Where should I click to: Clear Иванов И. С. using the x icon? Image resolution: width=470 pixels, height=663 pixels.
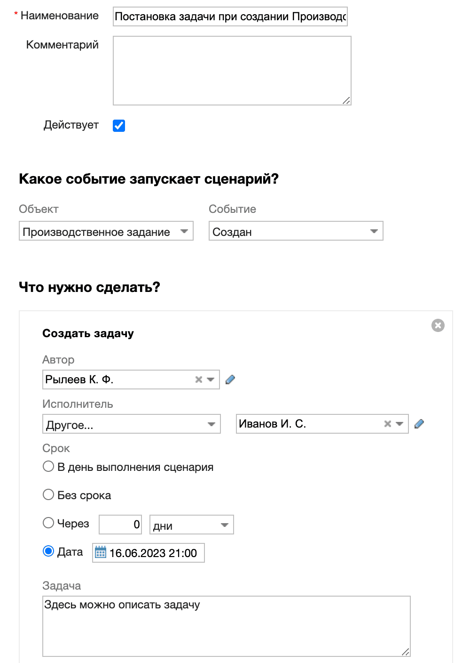click(x=387, y=424)
